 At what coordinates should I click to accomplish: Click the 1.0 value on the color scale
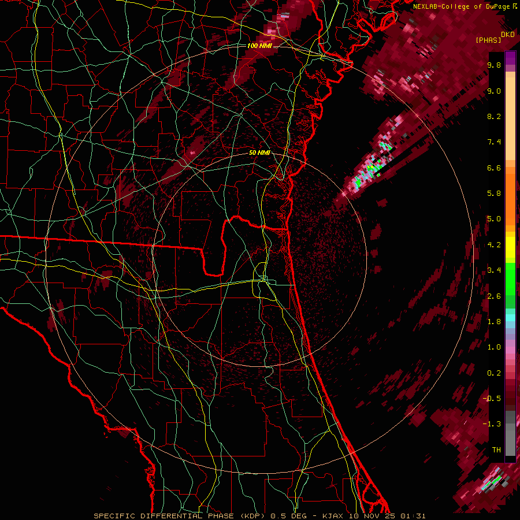click(x=494, y=347)
